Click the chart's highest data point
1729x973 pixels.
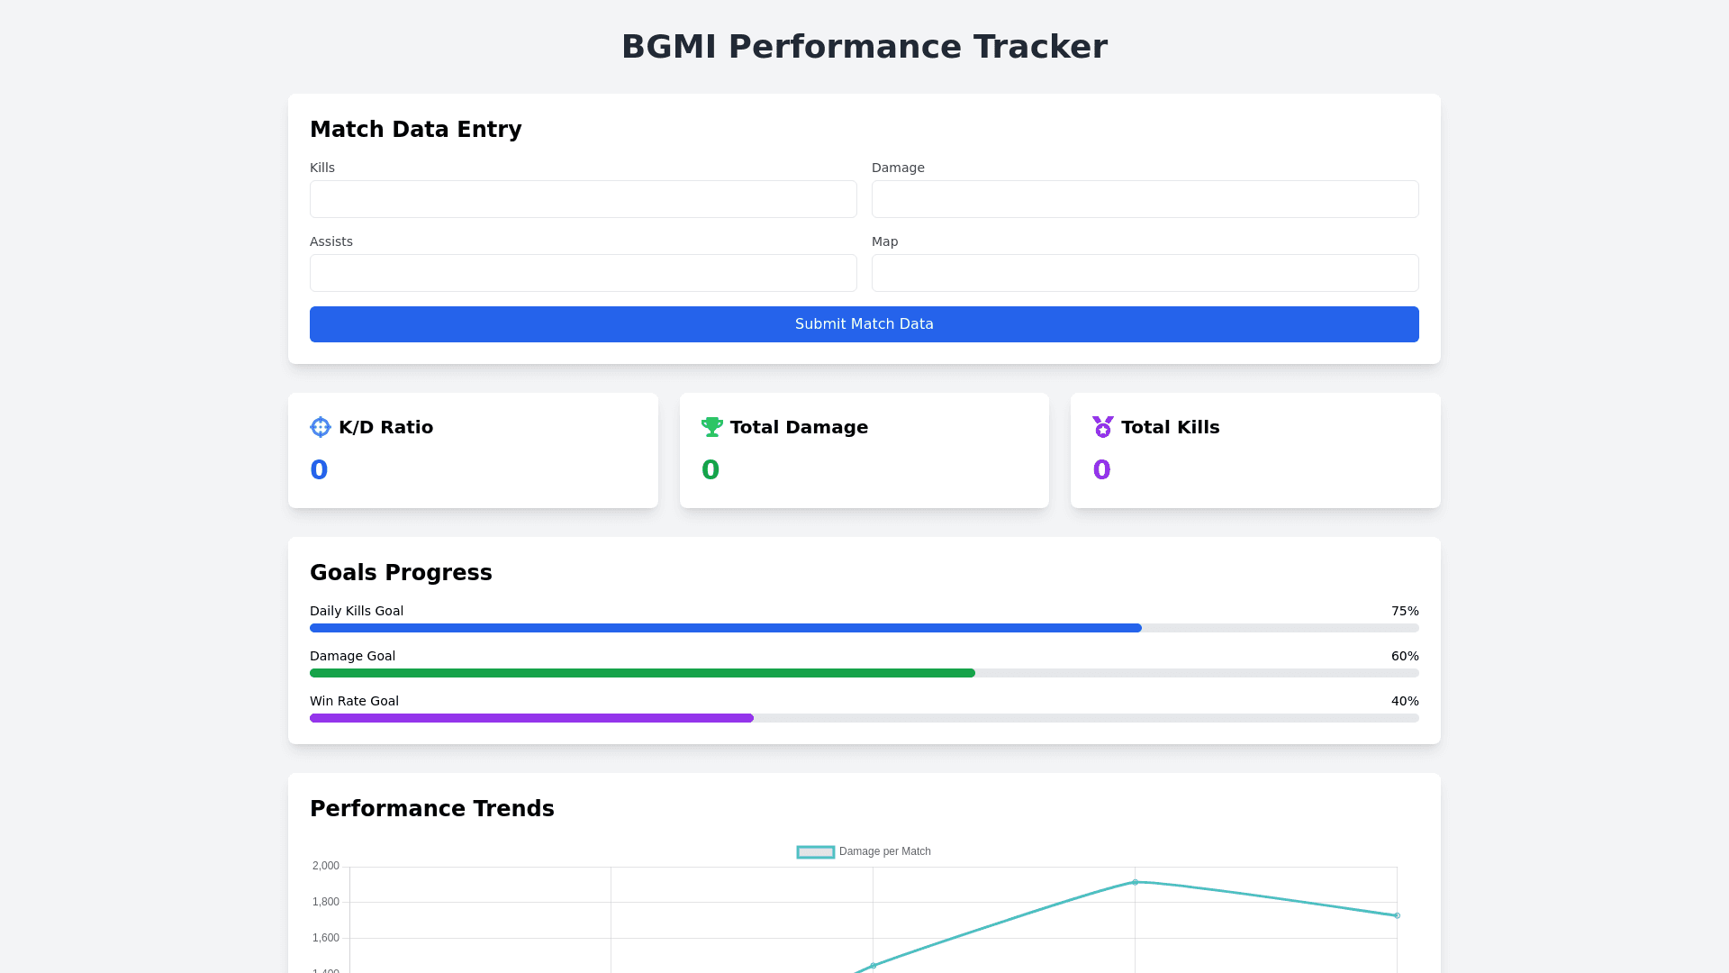[1135, 882]
